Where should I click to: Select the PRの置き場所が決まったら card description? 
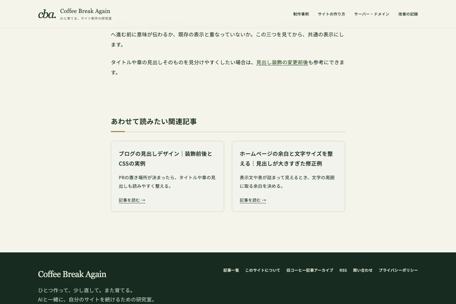click(167, 182)
